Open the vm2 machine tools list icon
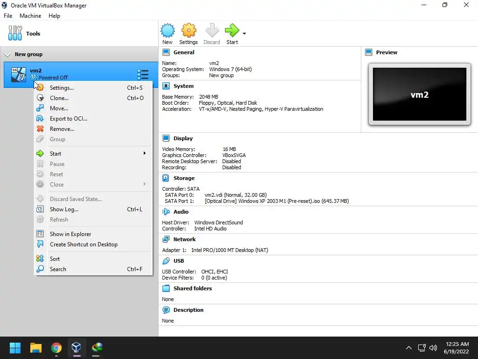 (143, 74)
